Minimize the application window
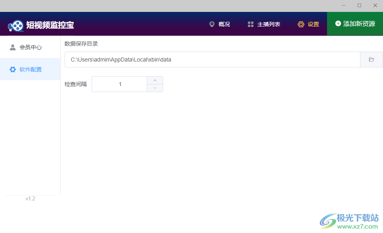This screenshot has height=233, width=383. click(343, 6)
